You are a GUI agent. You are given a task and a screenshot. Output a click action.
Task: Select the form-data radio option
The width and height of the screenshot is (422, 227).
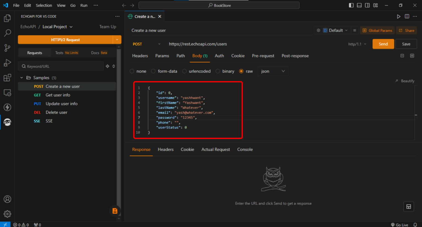pos(153,71)
